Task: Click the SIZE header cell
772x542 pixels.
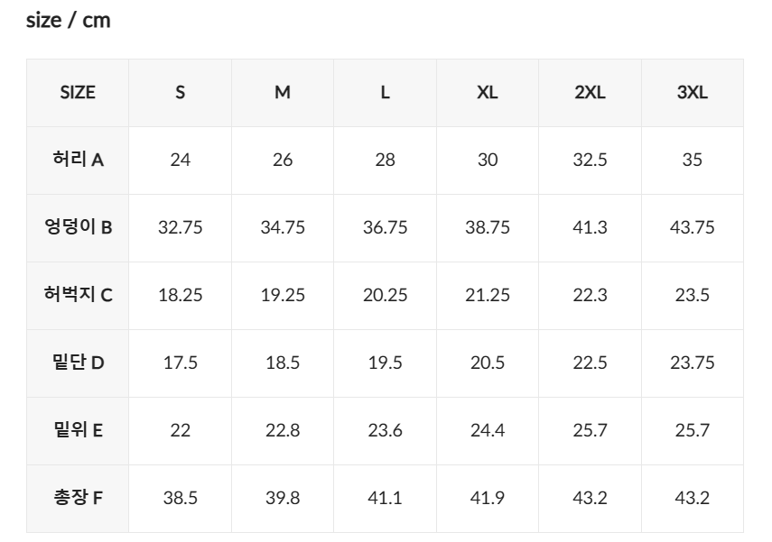Action: point(78,93)
